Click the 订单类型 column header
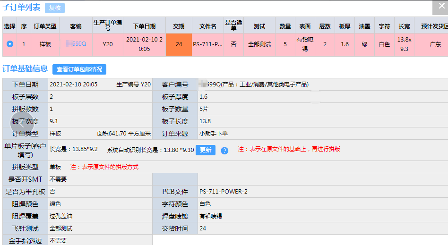Screen dimensions: 448x245 pos(45,26)
